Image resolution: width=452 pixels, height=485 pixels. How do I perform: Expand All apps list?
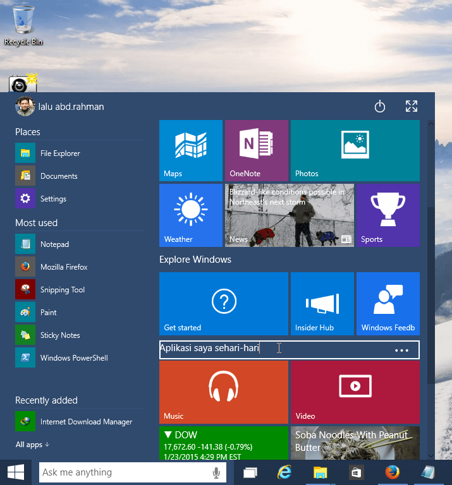(32, 445)
